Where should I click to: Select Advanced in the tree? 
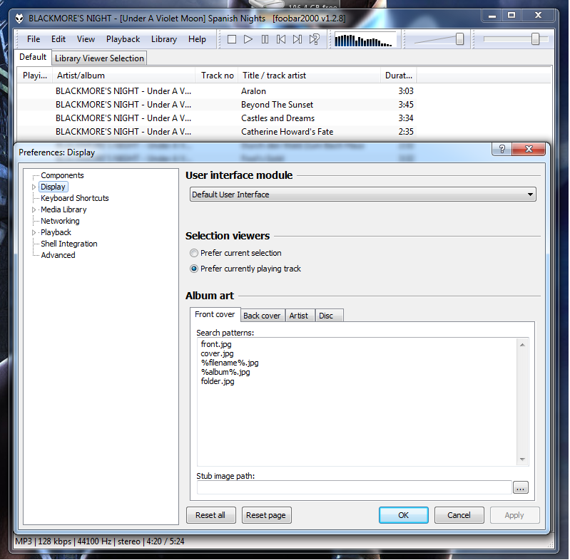click(58, 255)
